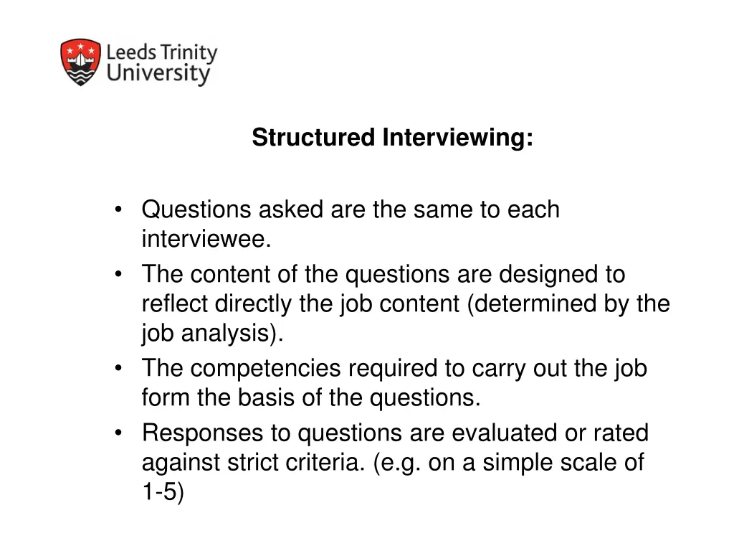Click the word "Interviewing:" in the heading
The height and width of the screenshot is (551, 734).
[457, 137]
